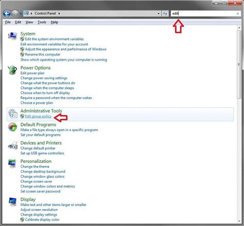Expand the arrow after Control Panel breadcrumb
This screenshot has width=244, height=226.
click(x=59, y=13)
